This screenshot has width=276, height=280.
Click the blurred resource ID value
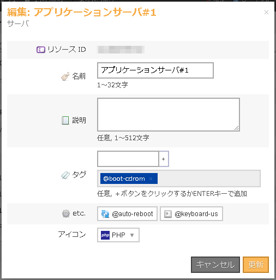pos(121,50)
